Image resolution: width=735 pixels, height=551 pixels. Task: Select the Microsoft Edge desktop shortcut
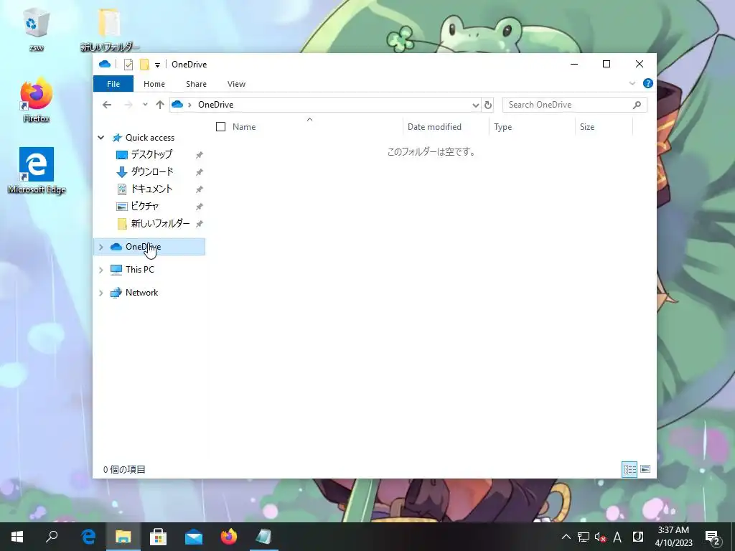(37, 171)
